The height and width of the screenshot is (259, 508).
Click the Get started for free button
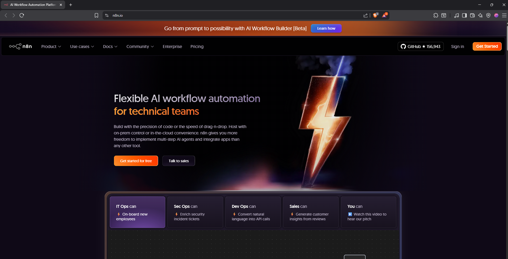(x=136, y=161)
